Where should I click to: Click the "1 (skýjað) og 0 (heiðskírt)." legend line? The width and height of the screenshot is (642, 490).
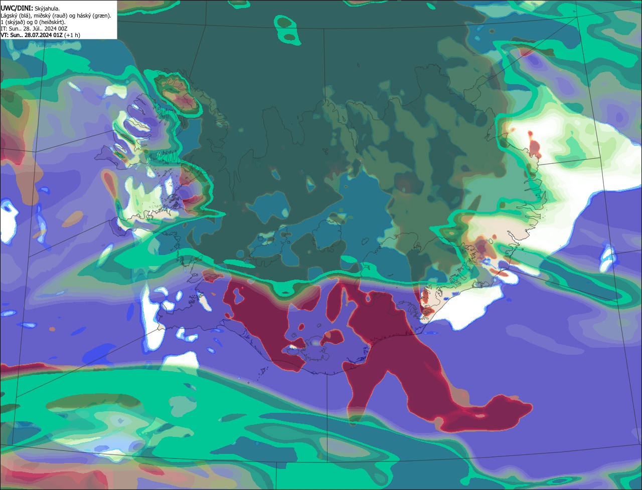click(x=33, y=22)
